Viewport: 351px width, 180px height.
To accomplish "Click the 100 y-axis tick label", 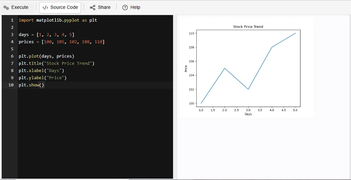I will coord(192,103).
